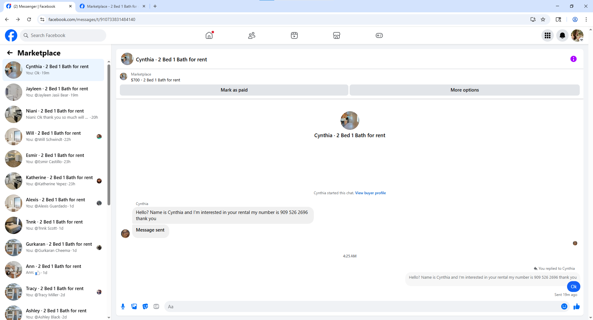View site information icon in address bar
This screenshot has height=320, width=593.
42,19
